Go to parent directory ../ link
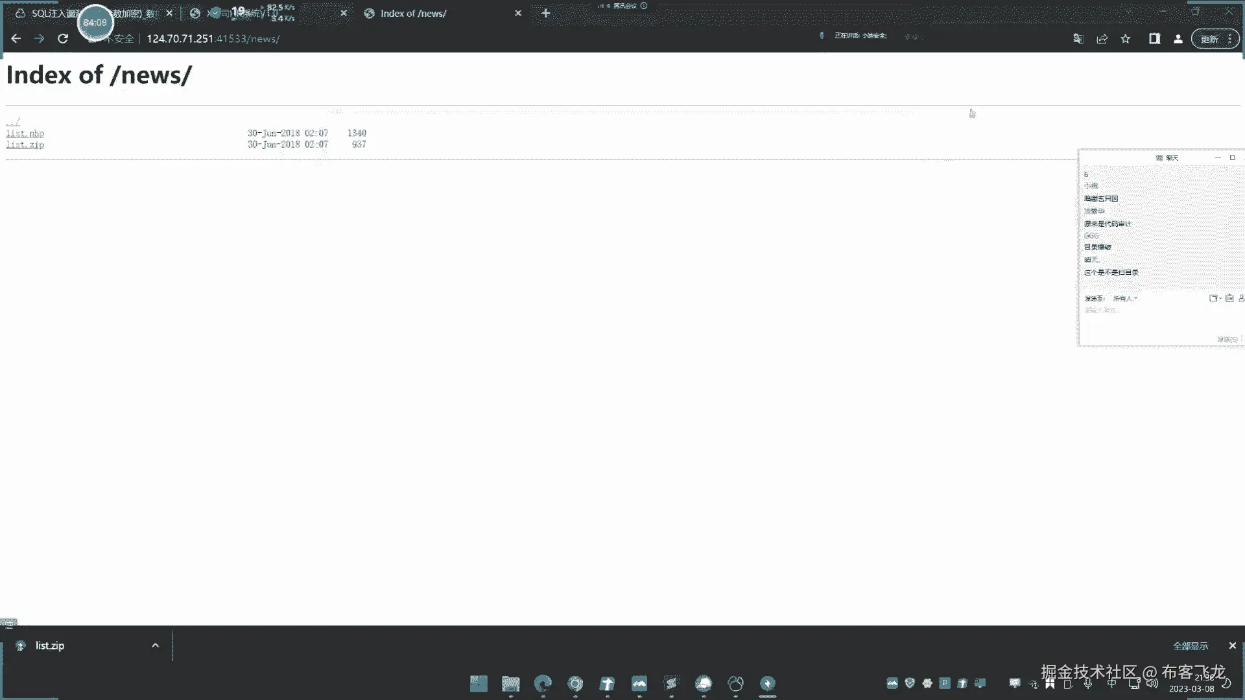Viewport: 1245px width, 700px height. [13, 121]
